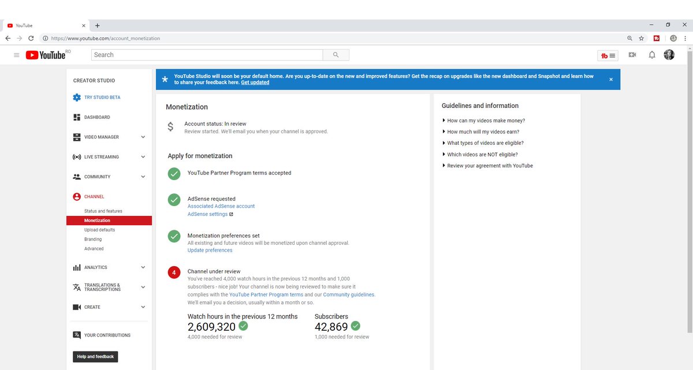The height and width of the screenshot is (370, 693).
Task: Click the Try Studio Beta gear icon
Action: 77,98
